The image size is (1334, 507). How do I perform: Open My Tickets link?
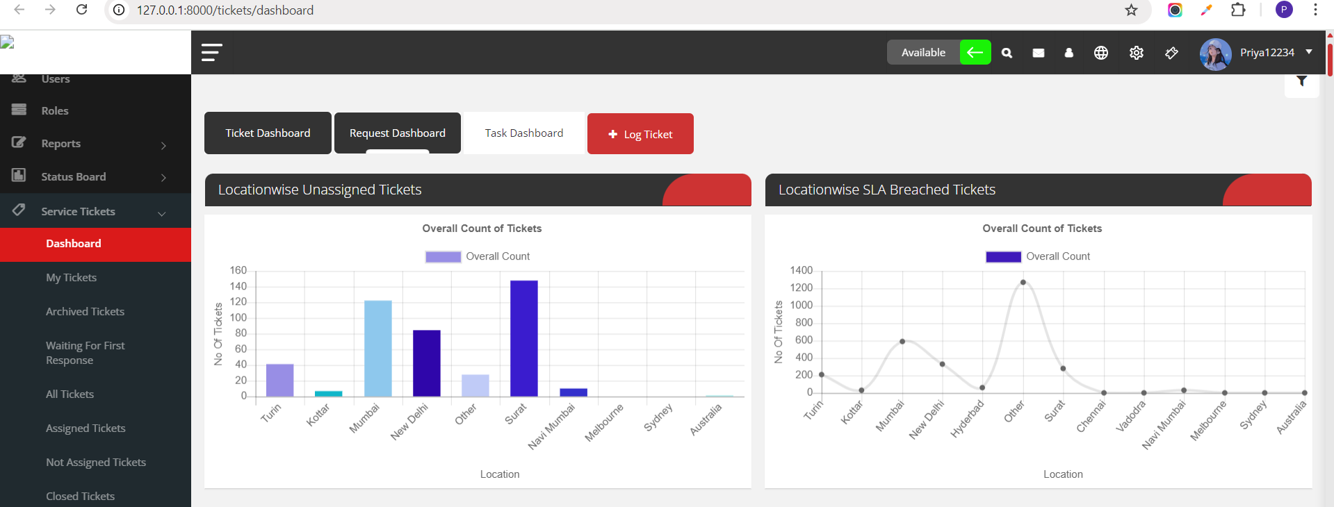(71, 278)
